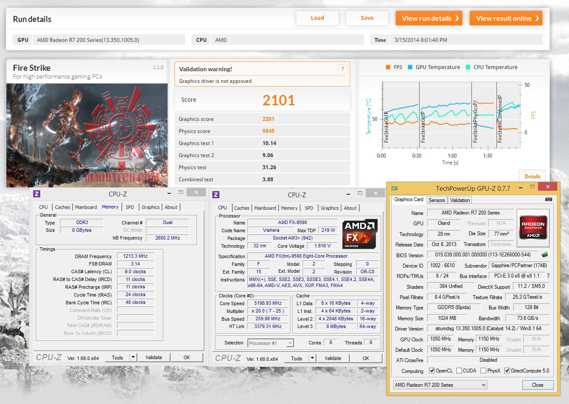Open the Tools dropdown arrow in CPU-Z Memory window
The width and height of the screenshot is (569, 404).
(133, 357)
